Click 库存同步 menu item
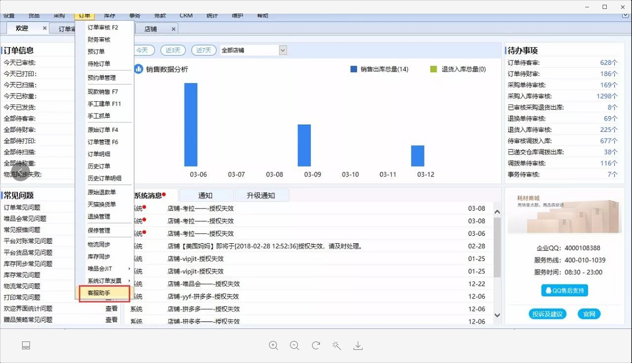 (x=99, y=256)
